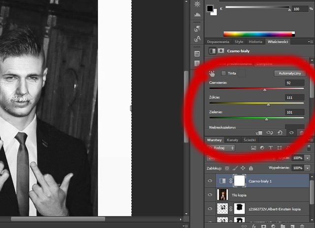Select the Tło kopia layer thumbnail

tap(222, 195)
